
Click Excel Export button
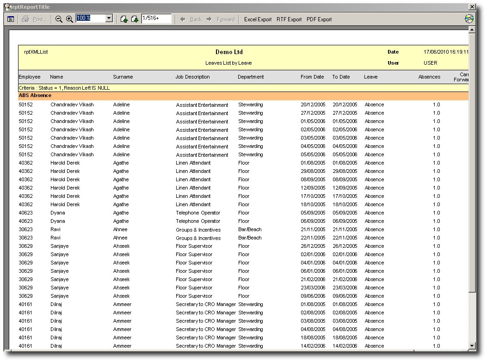click(x=258, y=19)
